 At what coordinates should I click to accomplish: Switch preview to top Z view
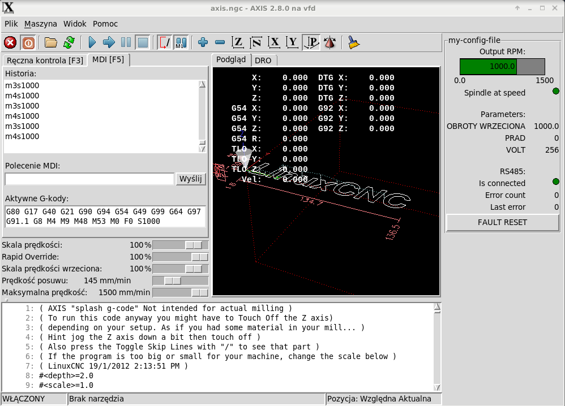[238, 42]
